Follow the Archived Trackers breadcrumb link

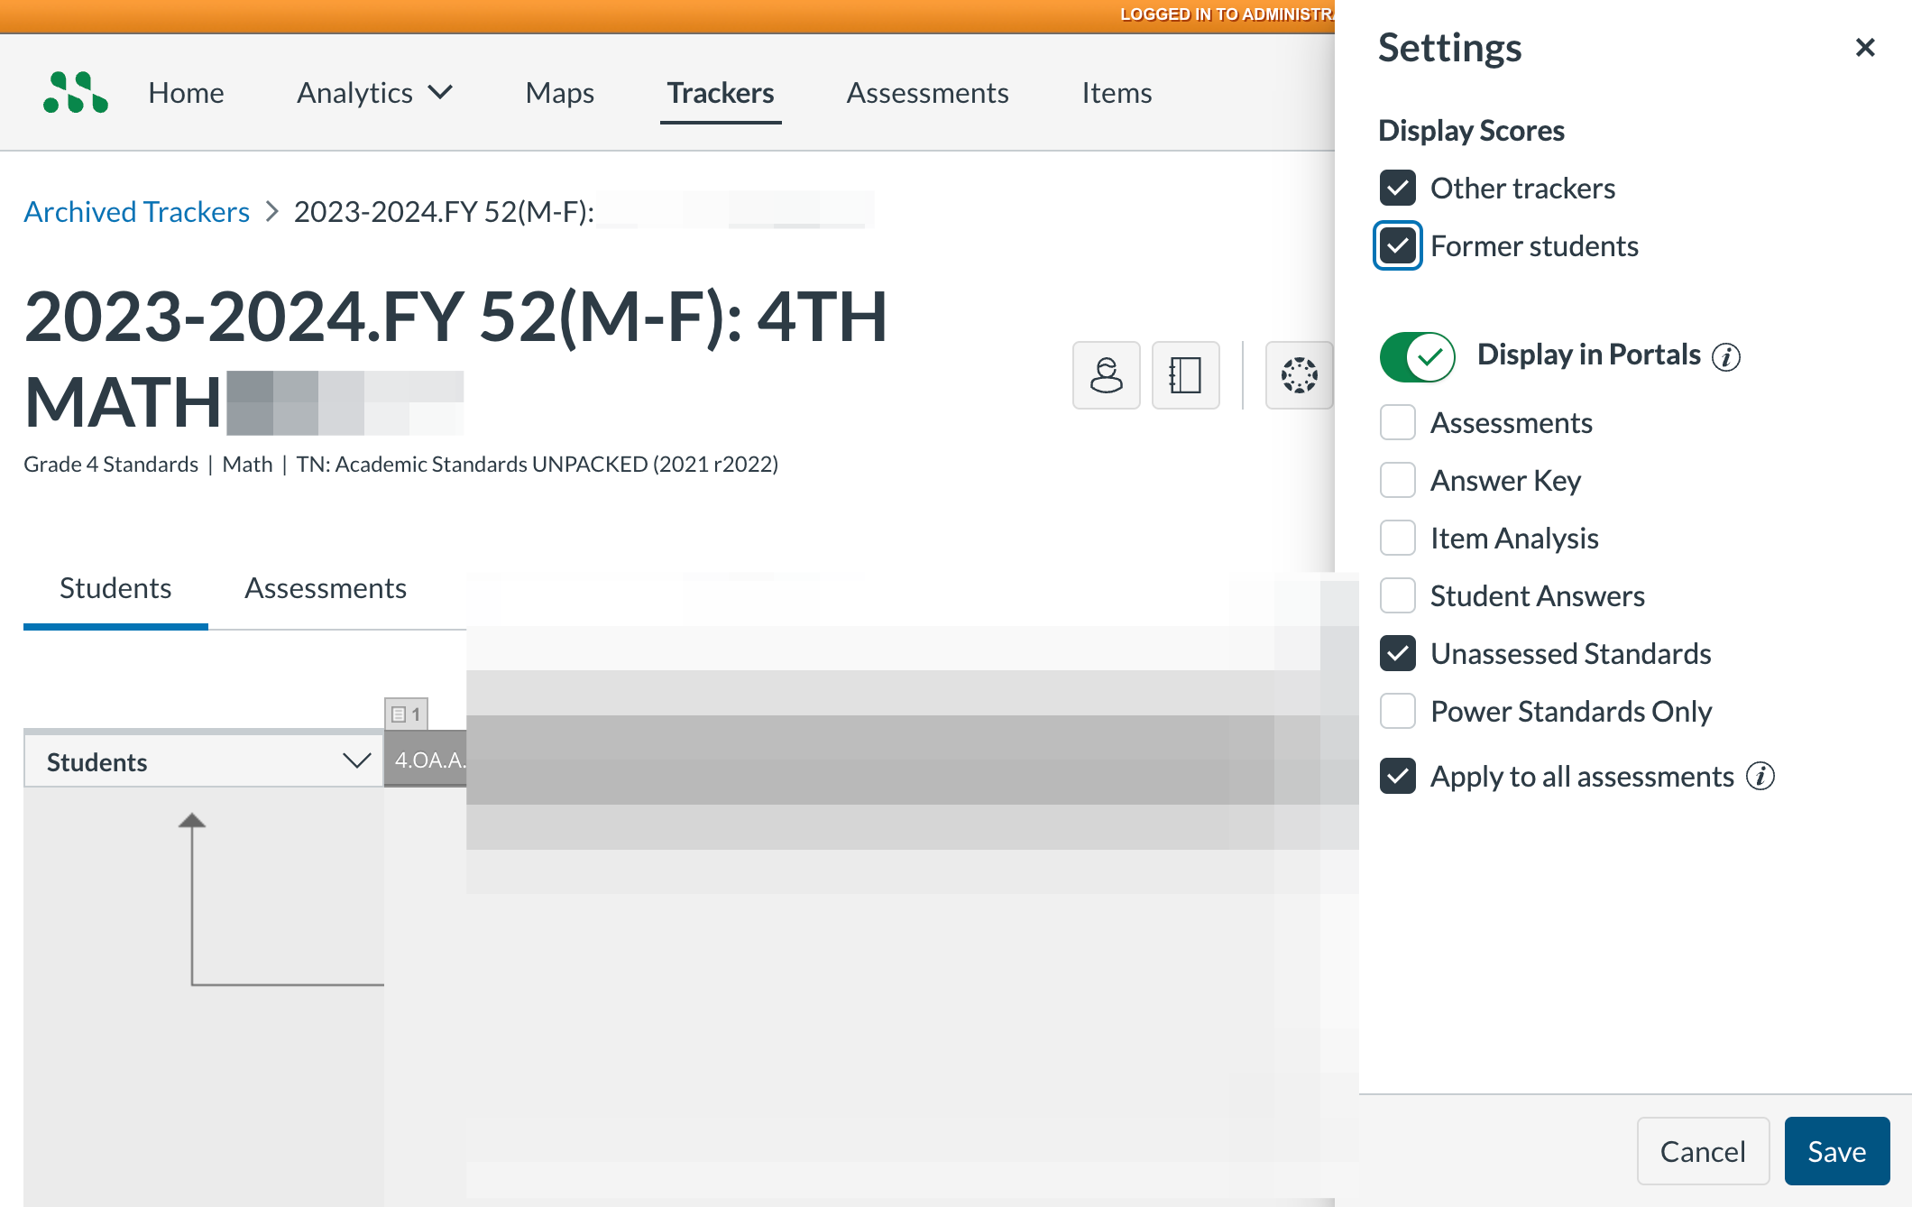click(136, 211)
